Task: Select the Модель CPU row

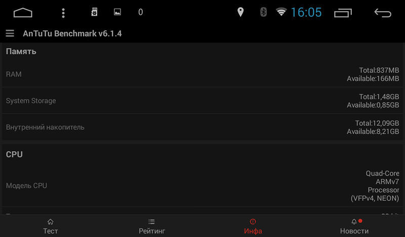Action: pos(202,185)
